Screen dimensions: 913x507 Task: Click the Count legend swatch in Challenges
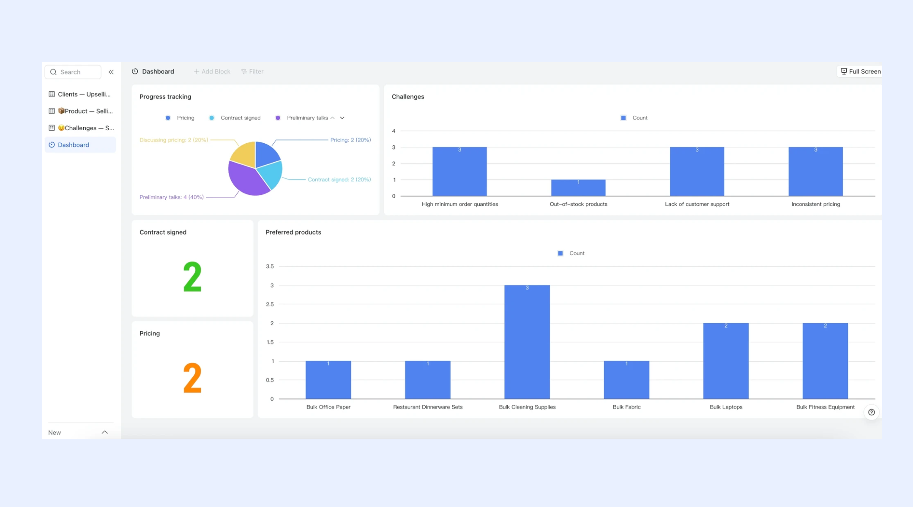pyautogui.click(x=623, y=118)
